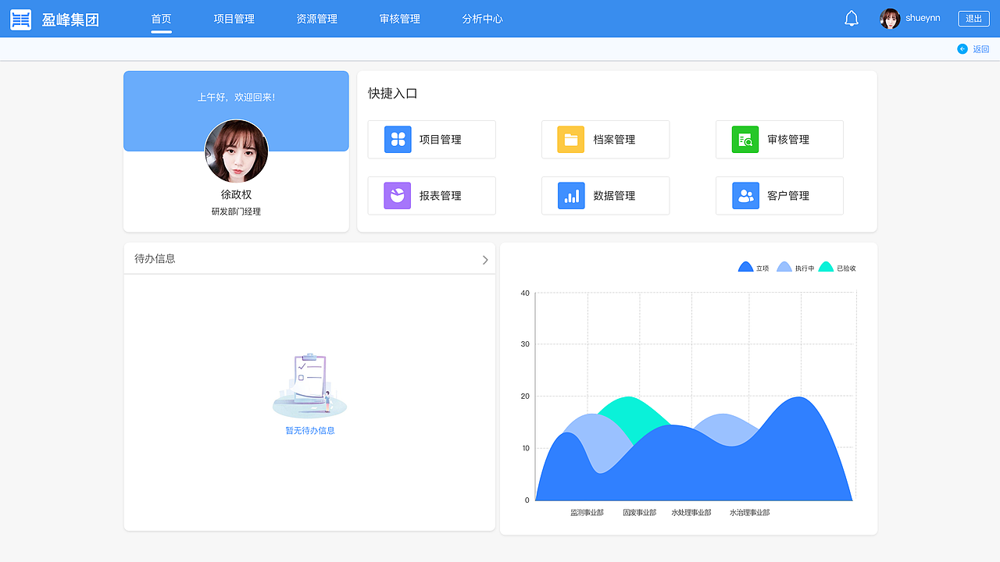Screen dimensions: 1000x562
Task: Click the yellow 档案管理 folder icon
Action: [570, 139]
